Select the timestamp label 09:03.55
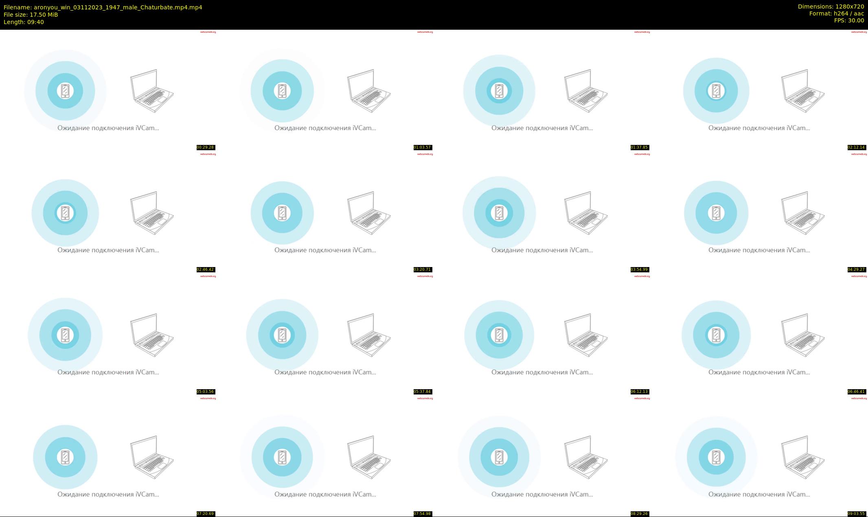 (x=857, y=514)
